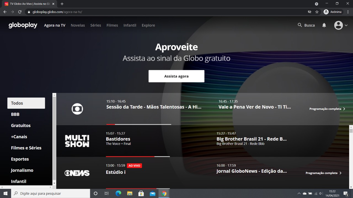Open Infantil top menu
The image size is (353, 198).
[130, 25]
